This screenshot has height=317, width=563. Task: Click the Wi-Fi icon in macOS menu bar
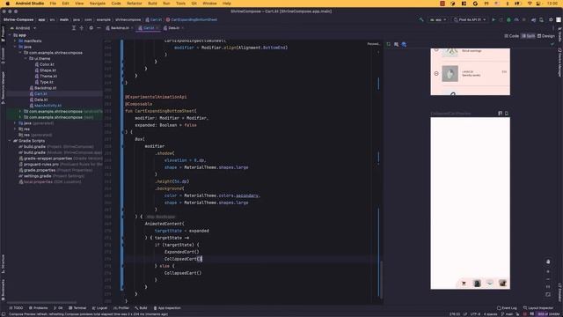tap(530, 4)
